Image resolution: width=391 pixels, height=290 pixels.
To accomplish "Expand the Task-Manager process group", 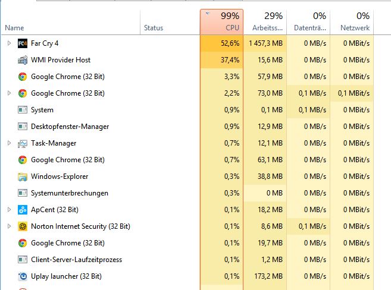I will point(9,143).
